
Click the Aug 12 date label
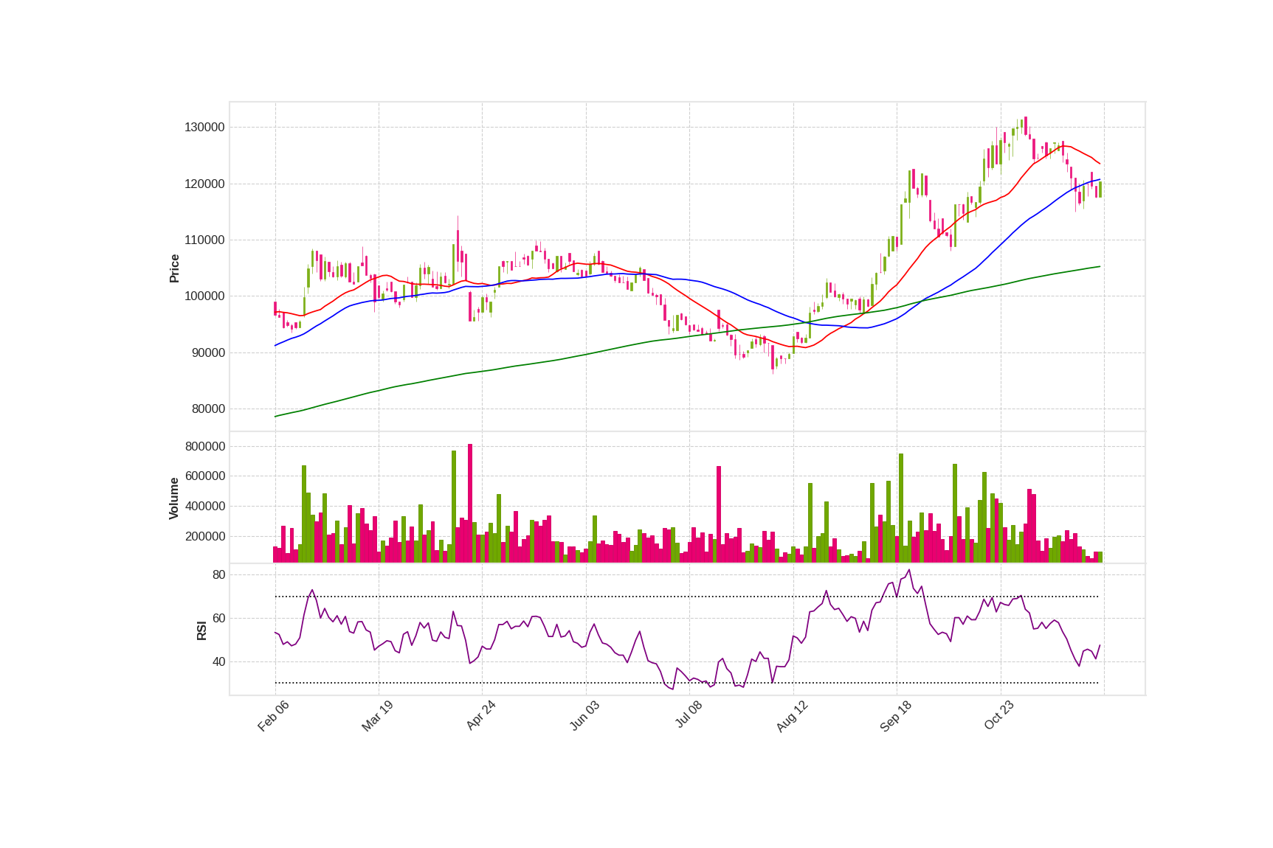pos(792,716)
